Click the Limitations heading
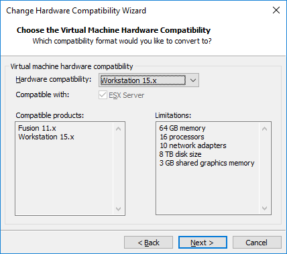 (173, 115)
